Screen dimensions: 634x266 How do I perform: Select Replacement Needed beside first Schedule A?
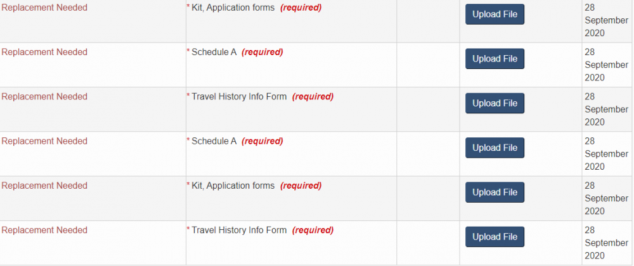point(44,53)
